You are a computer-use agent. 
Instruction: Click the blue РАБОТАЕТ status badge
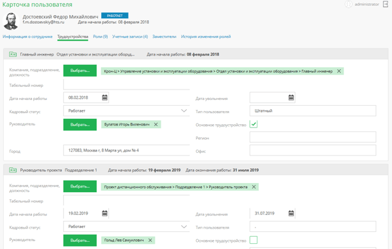pos(115,16)
